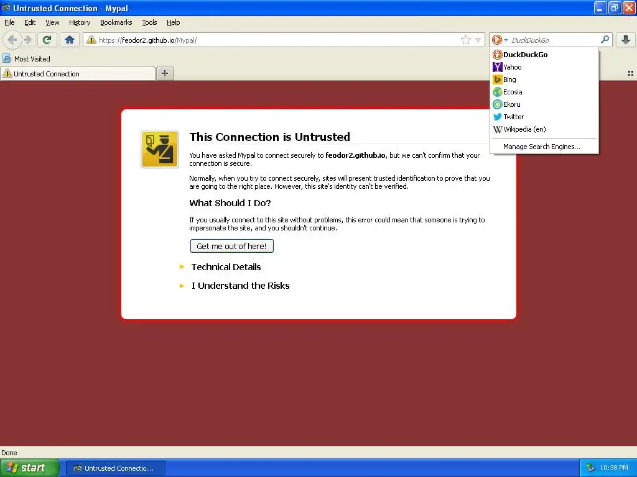Click the 'What Should I Do?' heading

pyautogui.click(x=230, y=203)
